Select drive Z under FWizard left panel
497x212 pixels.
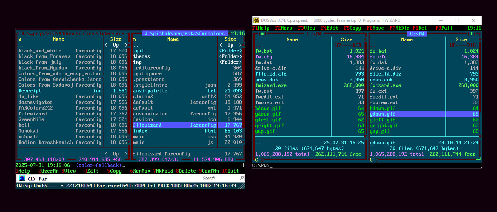(262, 160)
